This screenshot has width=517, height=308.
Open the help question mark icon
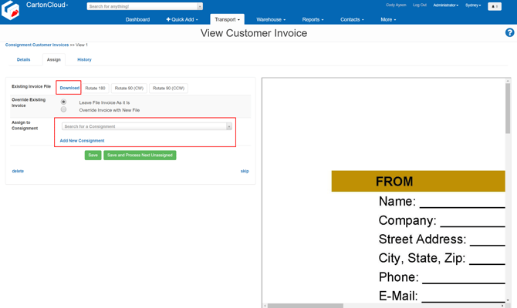[509, 32]
